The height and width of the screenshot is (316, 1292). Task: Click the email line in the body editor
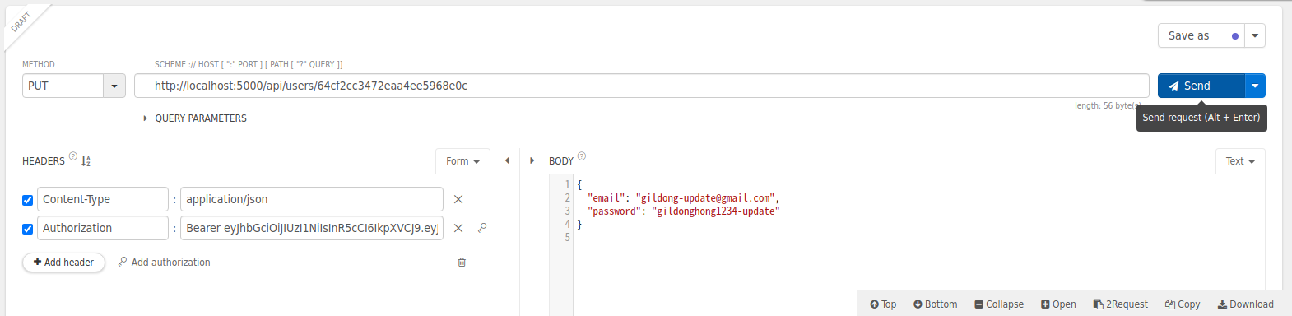click(x=683, y=198)
